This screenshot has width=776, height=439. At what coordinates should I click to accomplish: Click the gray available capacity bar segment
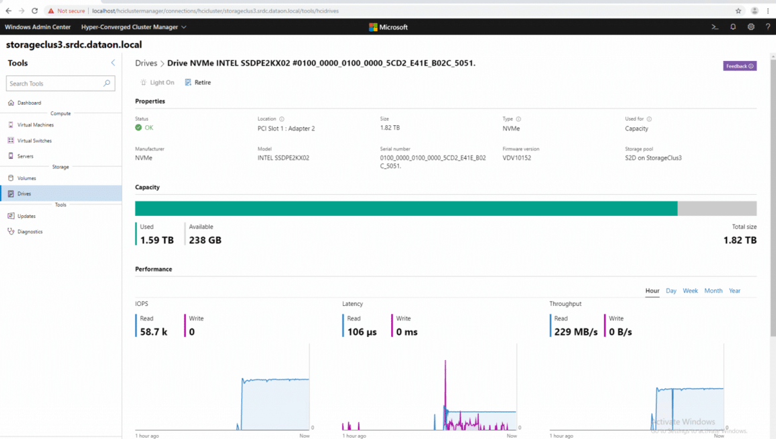717,209
